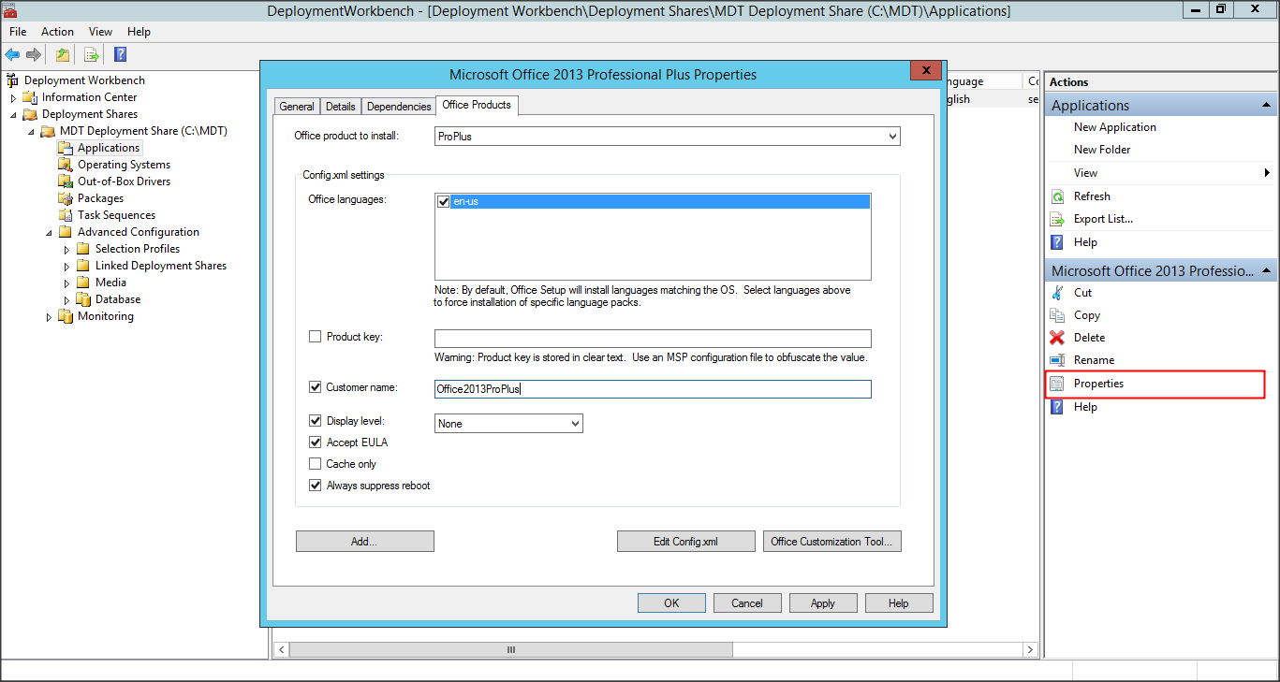Click the Export List icon
Viewport: 1280px width, 682px height.
click(x=1057, y=219)
